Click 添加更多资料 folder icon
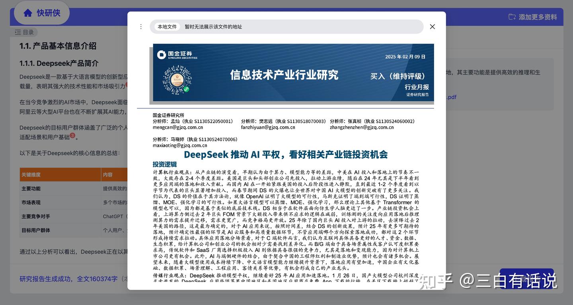The height and width of the screenshot is (305, 573). point(512,17)
